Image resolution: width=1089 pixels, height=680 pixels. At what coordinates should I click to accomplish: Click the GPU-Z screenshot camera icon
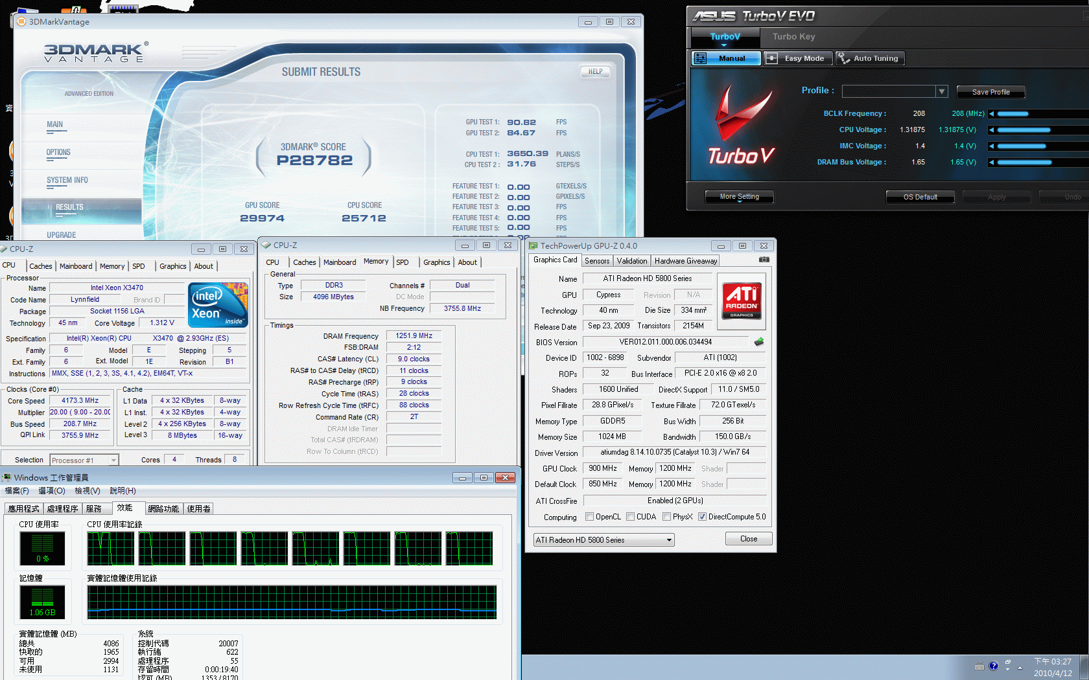click(764, 260)
